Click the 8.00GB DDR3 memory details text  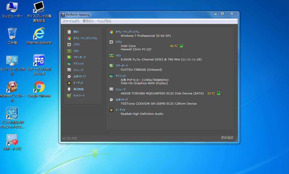[x=161, y=59]
